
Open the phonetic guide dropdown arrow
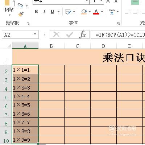click(117, 12)
